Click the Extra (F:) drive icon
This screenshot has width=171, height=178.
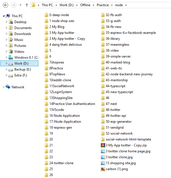[x=11, y=76]
